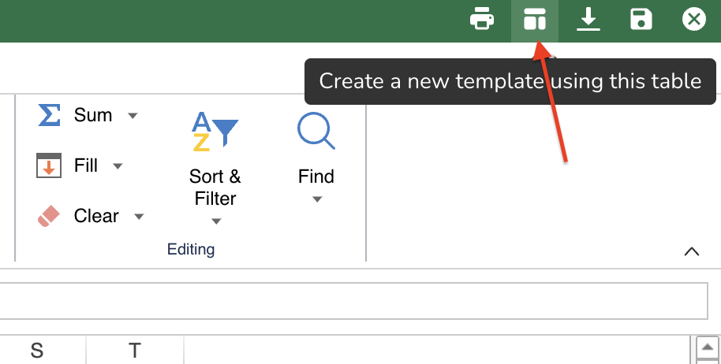Screen dimensions: 721x364
Task: Open the dropdown arrow next to Sum
Action: coord(133,116)
